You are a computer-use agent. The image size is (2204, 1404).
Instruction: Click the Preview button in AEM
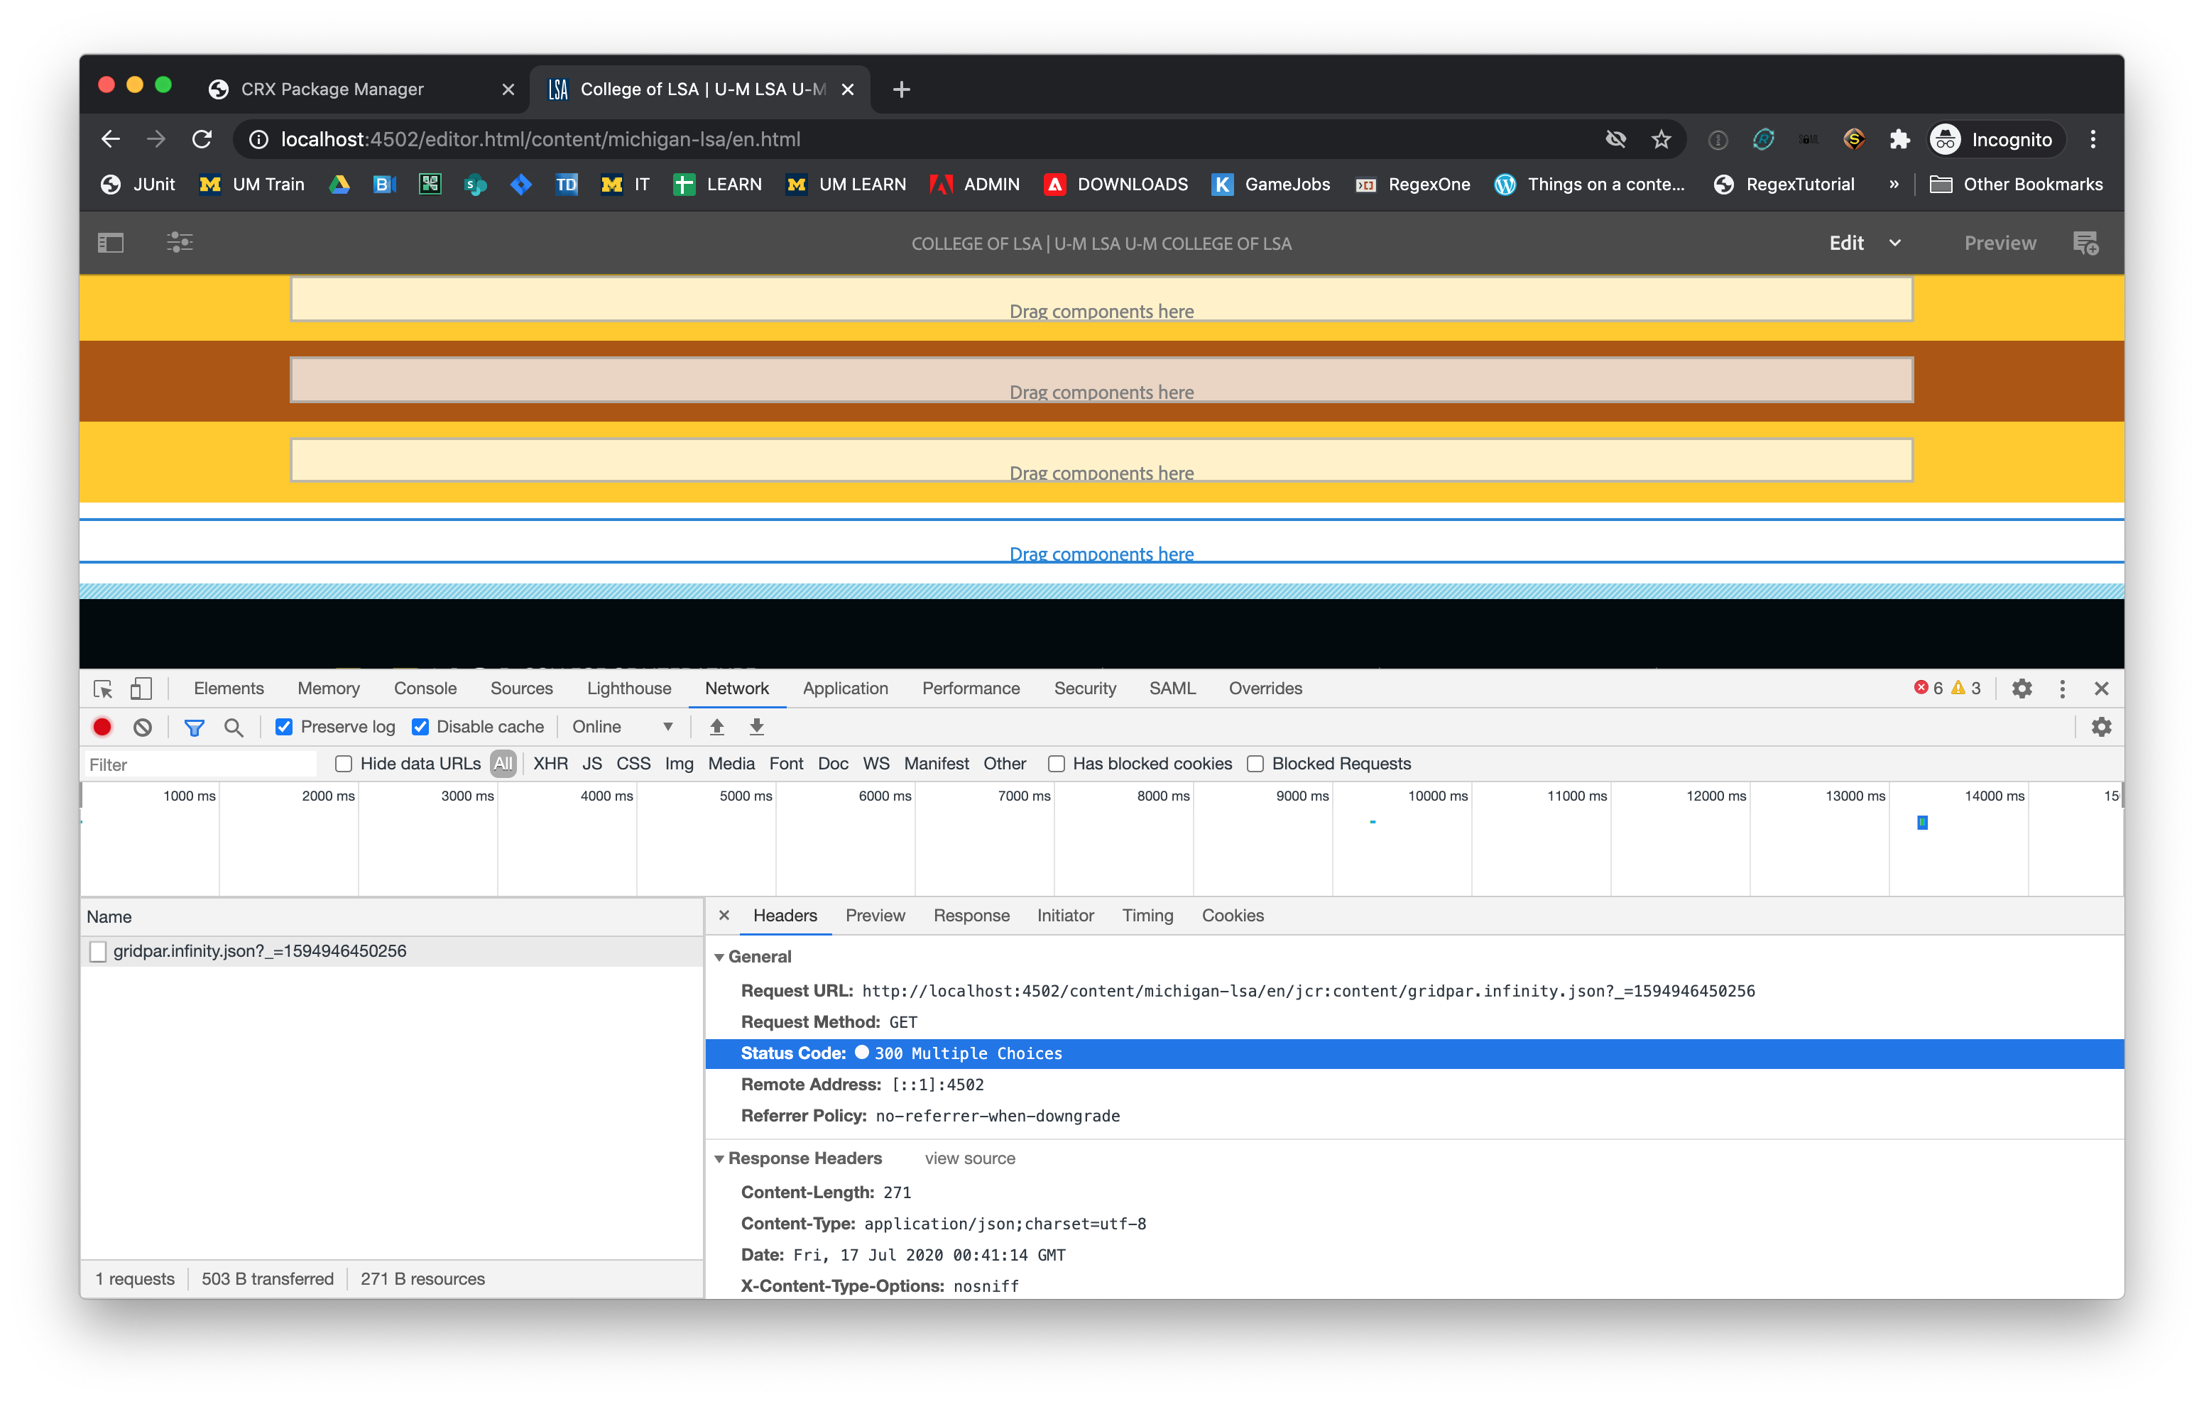[x=2000, y=243]
